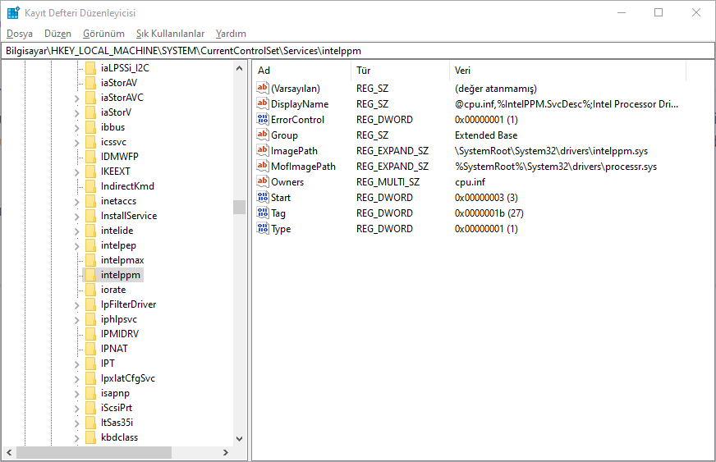This screenshot has width=716, height=462.
Task: Select the Group string value icon
Action: (263, 135)
